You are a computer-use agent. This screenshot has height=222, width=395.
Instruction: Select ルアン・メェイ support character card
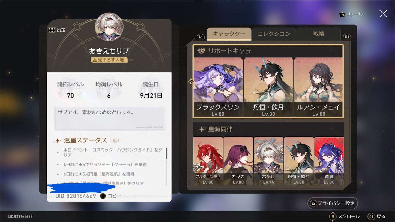click(318, 87)
